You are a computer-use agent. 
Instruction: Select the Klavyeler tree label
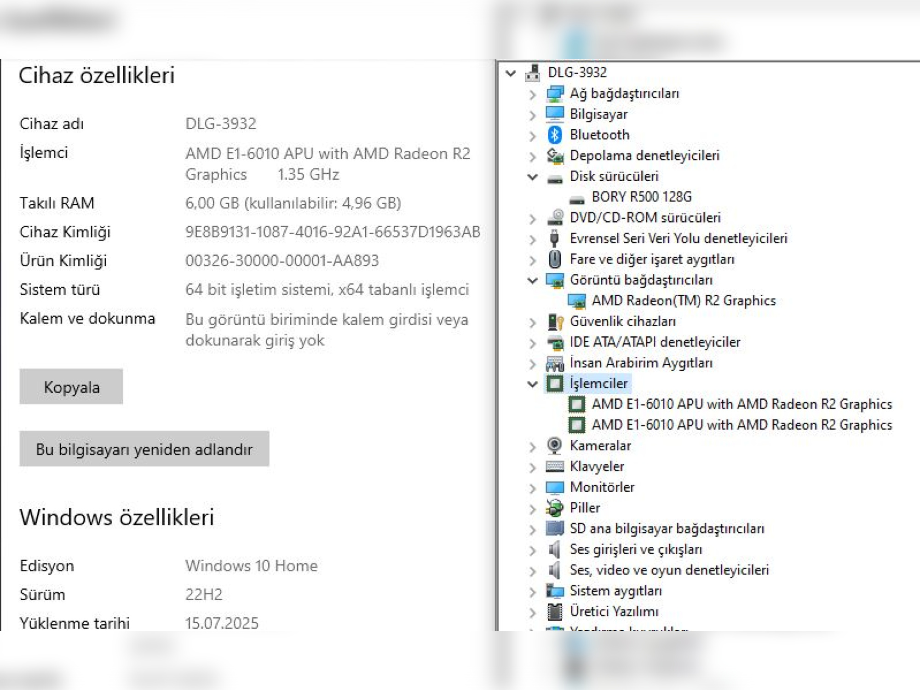tap(597, 466)
